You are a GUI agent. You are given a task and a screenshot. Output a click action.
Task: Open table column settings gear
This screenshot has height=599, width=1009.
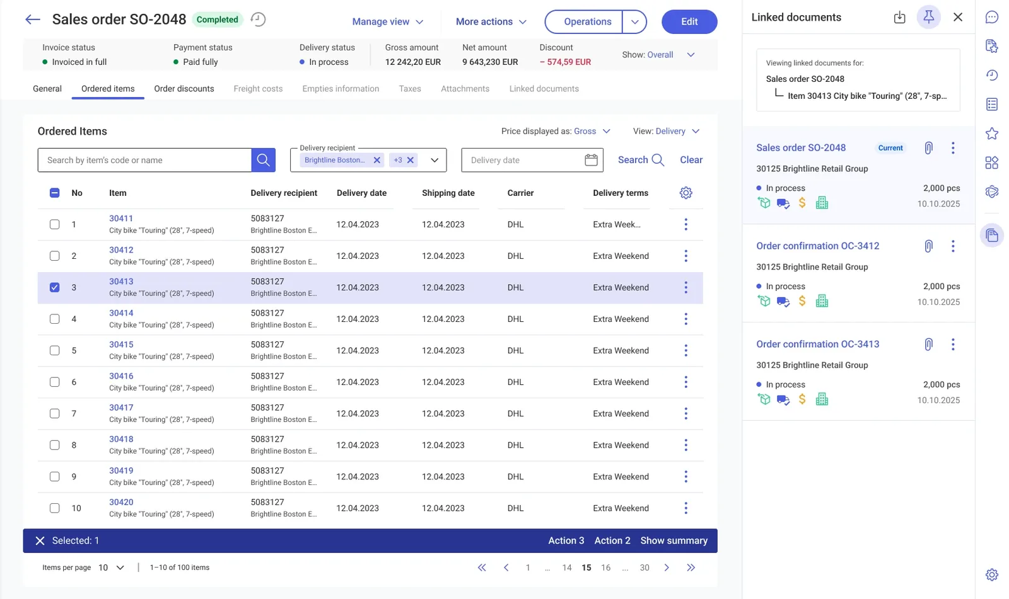point(686,193)
